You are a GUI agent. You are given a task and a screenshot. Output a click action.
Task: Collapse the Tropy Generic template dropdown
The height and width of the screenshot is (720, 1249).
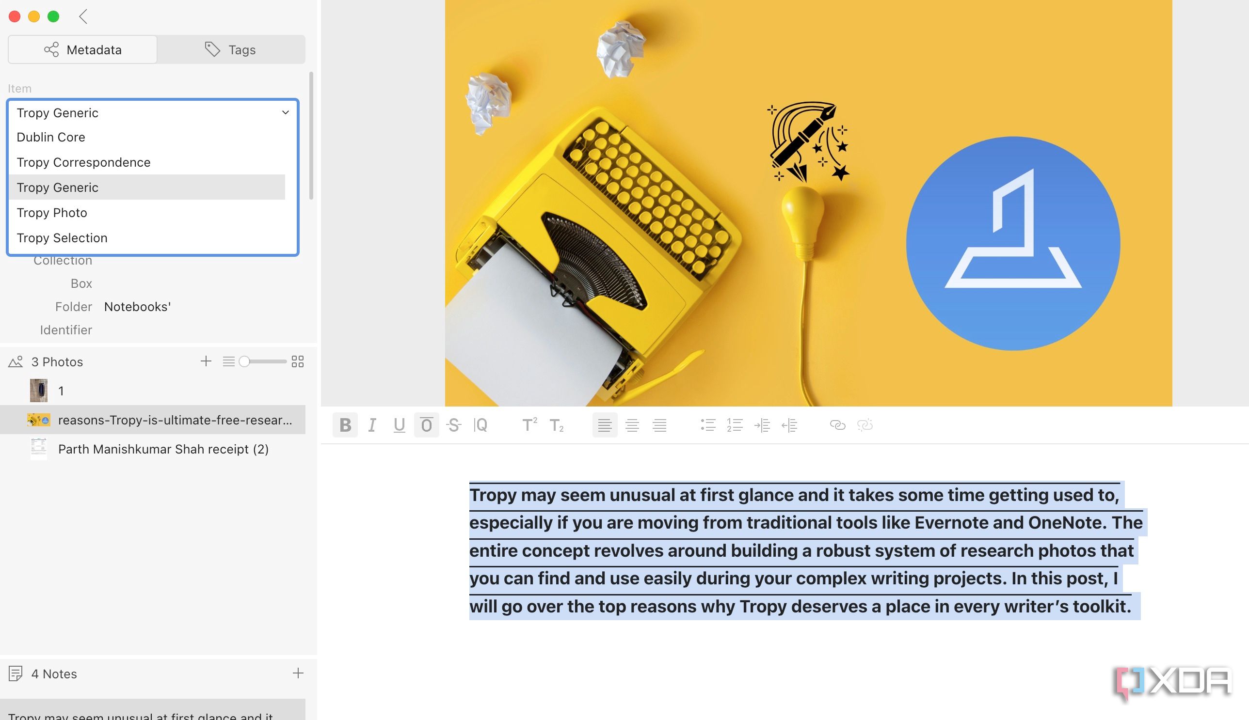(x=152, y=113)
